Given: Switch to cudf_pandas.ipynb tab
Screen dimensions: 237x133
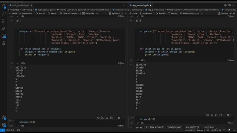Looking at the screenshot, I should (x=21, y=5).
